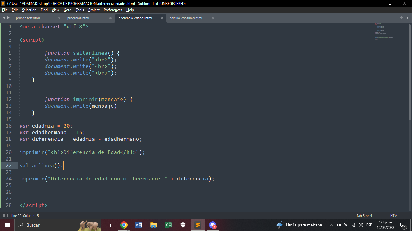Click line number 22 in gutter
The height and width of the screenshot is (231, 412).
click(x=8, y=165)
